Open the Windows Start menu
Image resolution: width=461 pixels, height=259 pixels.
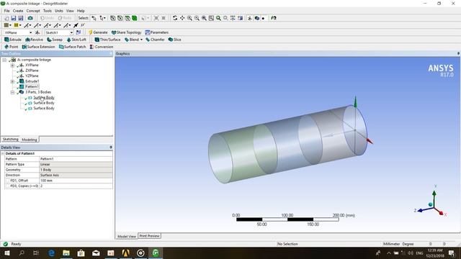click(6, 253)
